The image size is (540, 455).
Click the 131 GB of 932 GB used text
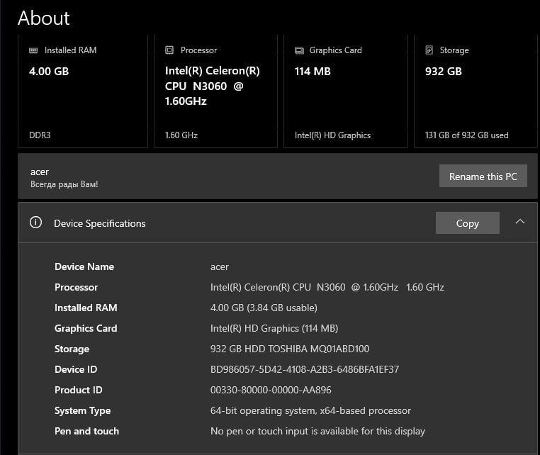point(466,135)
